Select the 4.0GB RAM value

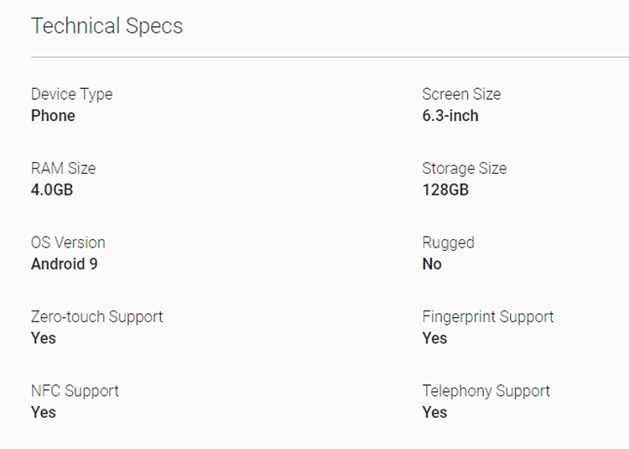[52, 190]
